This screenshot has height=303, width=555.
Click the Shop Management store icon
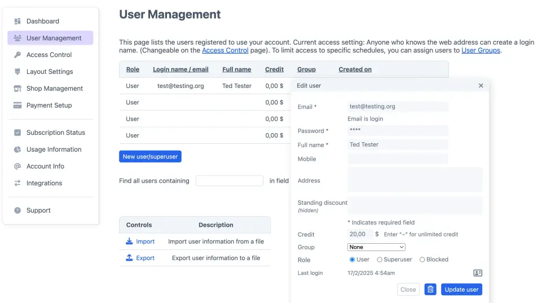point(17,89)
